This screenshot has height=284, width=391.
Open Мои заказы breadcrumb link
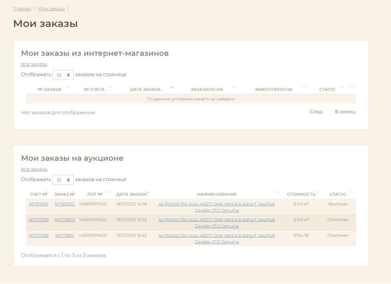coord(51,9)
